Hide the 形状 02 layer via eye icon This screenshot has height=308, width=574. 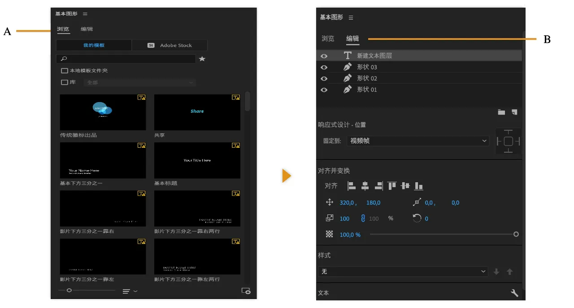click(324, 78)
